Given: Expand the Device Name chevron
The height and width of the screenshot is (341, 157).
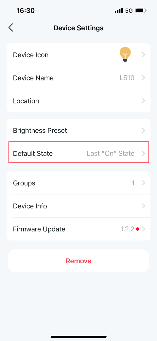Looking at the screenshot, I should pyautogui.click(x=143, y=78).
